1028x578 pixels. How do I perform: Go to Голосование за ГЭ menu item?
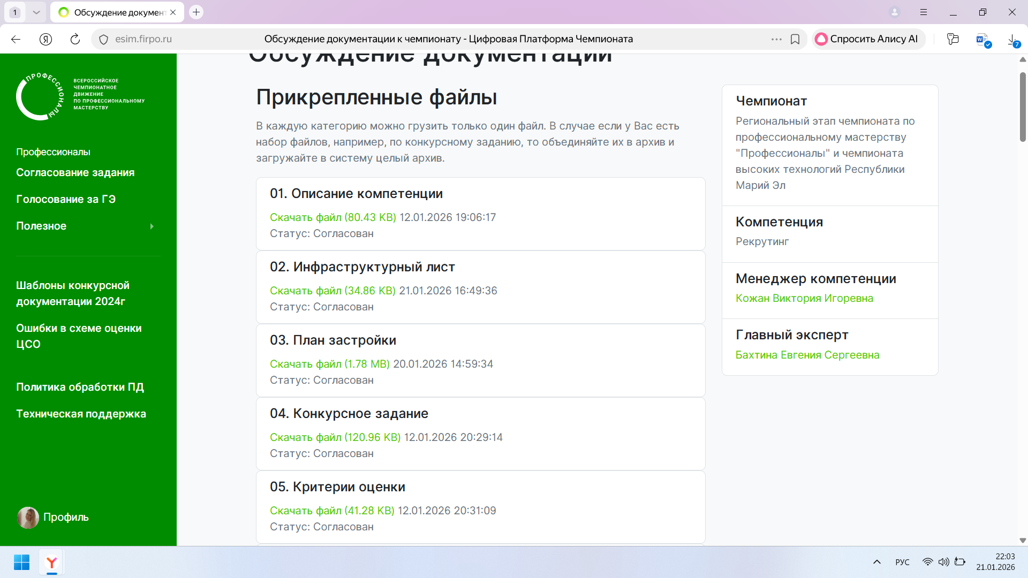66,199
